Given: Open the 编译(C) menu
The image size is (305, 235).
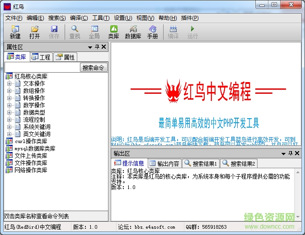Looking at the screenshot, I should coord(79,18).
